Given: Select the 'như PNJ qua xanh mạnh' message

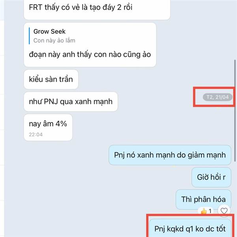Looking at the screenshot, I should (x=71, y=102).
